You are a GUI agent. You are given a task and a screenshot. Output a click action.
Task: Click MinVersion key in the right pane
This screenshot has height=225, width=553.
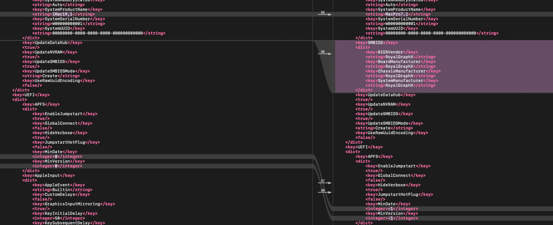tap(392, 213)
